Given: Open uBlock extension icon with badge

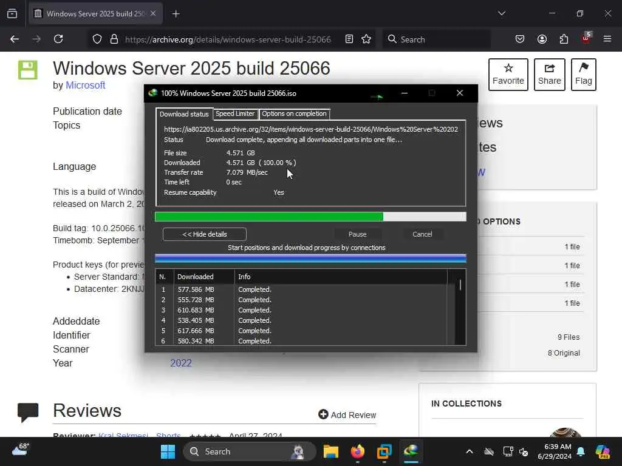Looking at the screenshot, I should [x=586, y=38].
